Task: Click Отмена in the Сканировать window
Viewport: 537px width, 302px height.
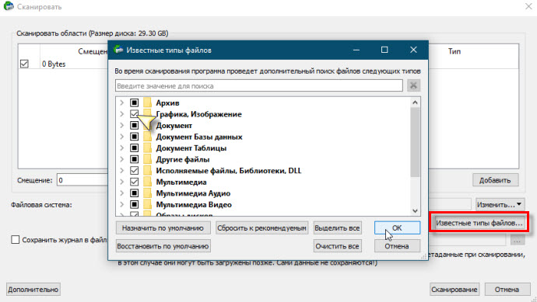Action: (x=507, y=290)
